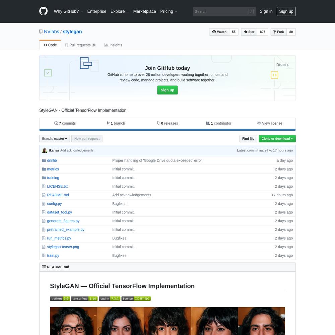Click the dnnlib folder icon
Image resolution: width=335 pixels, height=335 pixels.
44,160
